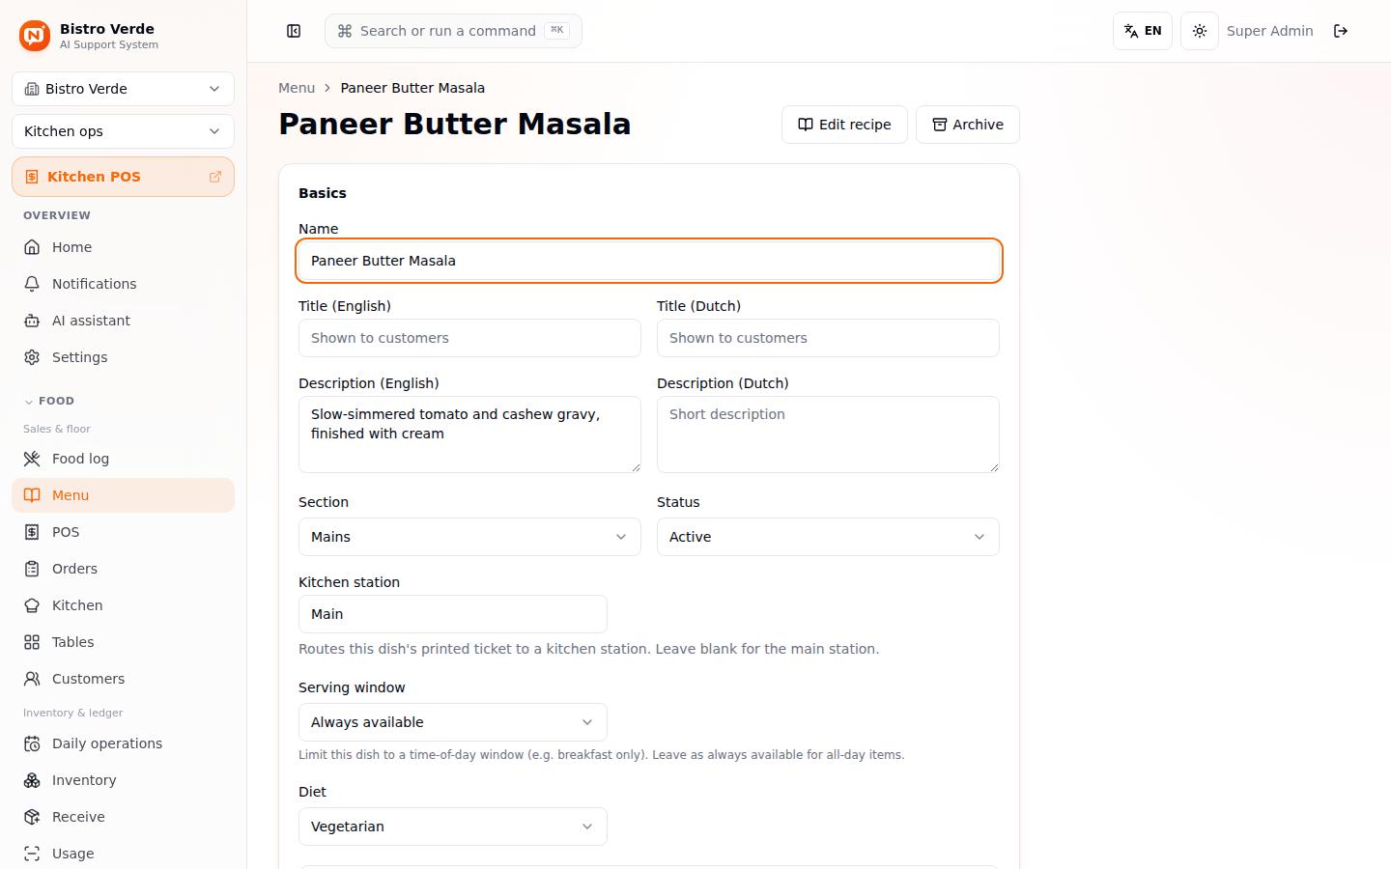Archive this menu item
This screenshot has width=1391, height=869.
(x=967, y=125)
